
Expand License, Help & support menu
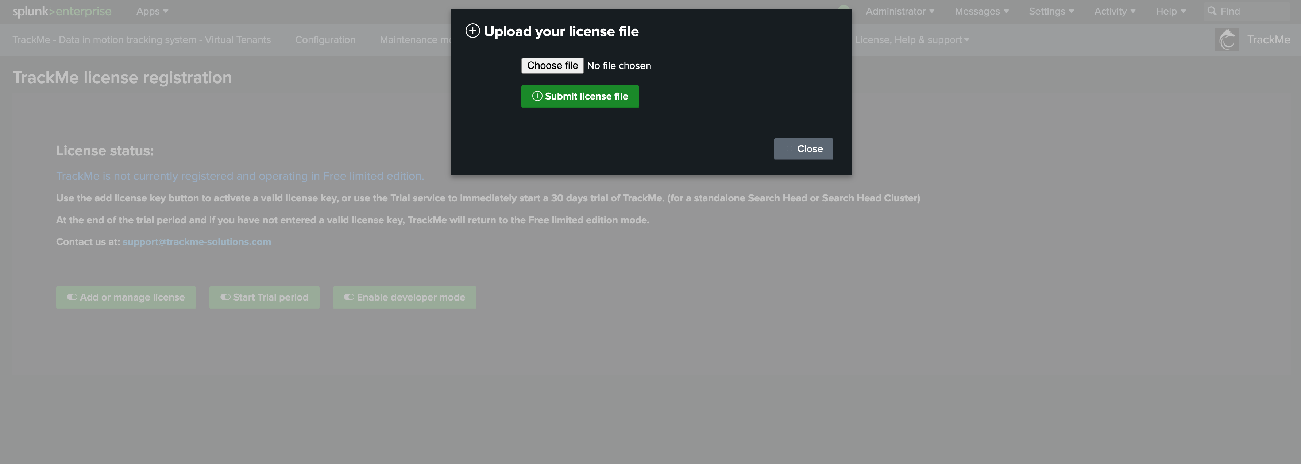pyautogui.click(x=912, y=40)
